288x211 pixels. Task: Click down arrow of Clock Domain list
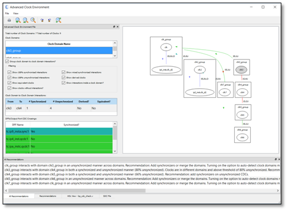click(115, 56)
